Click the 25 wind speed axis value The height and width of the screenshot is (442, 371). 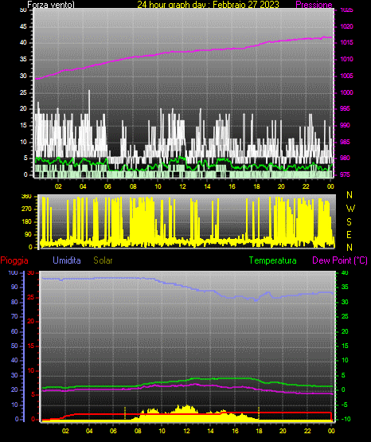pyautogui.click(x=23, y=92)
